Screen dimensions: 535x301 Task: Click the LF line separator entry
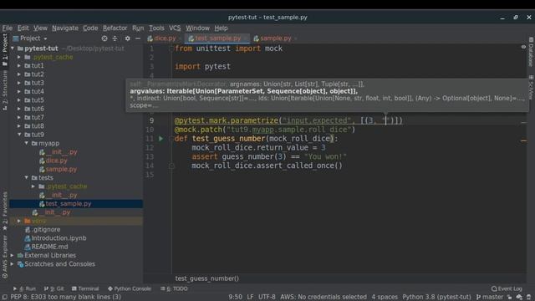point(250,297)
